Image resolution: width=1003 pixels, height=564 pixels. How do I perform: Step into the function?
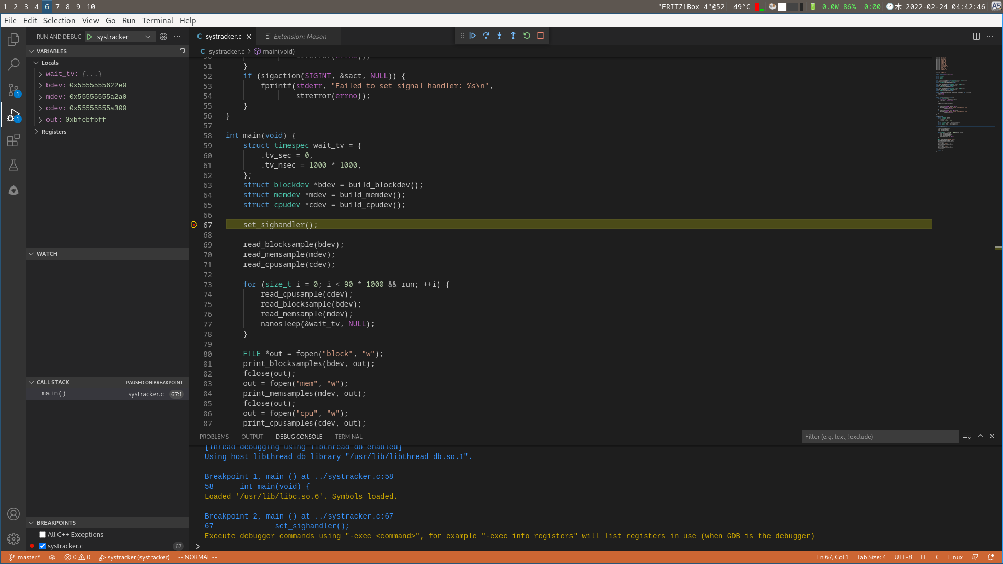(x=500, y=36)
